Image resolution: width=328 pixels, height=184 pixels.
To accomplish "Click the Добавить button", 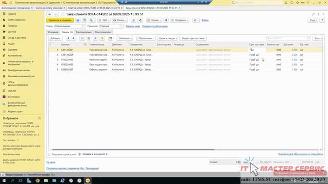I will (55, 38).
